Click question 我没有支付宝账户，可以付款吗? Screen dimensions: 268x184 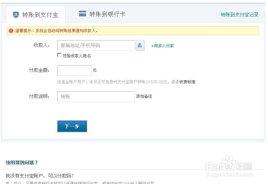pos(40,176)
